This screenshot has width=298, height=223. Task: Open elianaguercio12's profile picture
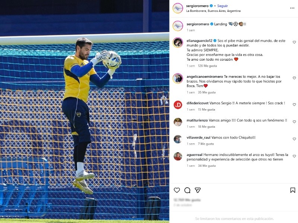pos(178,42)
